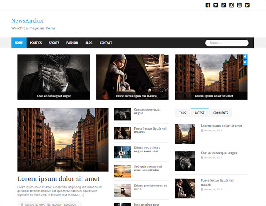Click carousel caption 'Lorem ipsum dolor sit amet'

[214, 96]
